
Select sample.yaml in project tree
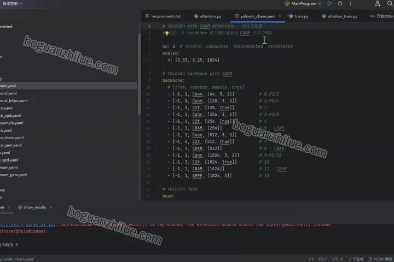[x=11, y=123]
